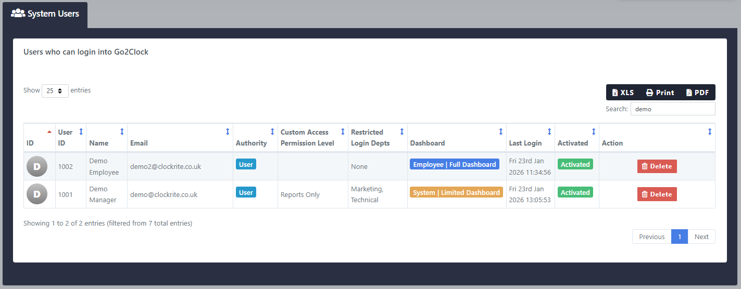Viewport: 741px width, 289px height.
Task: Click the avatar for Demo Manager
Action: [x=37, y=194]
